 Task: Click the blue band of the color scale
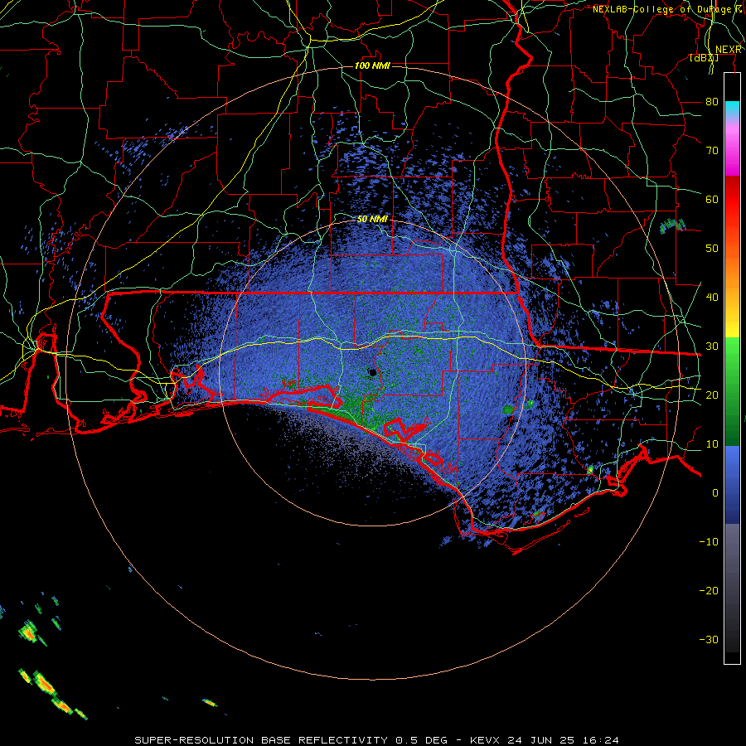click(x=732, y=484)
